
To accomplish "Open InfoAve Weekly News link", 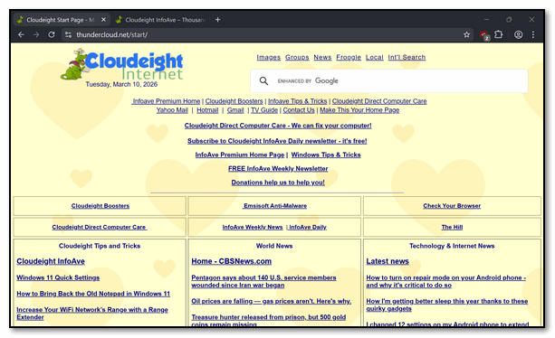I will (x=253, y=227).
